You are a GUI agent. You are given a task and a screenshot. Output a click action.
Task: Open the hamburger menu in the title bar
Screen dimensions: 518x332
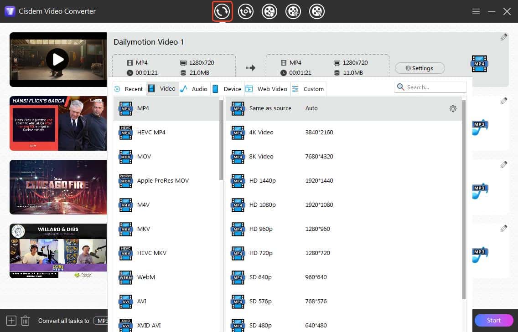click(476, 11)
